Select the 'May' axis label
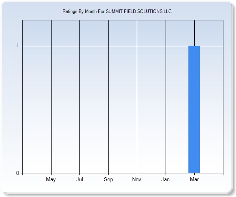Image resolution: width=236 pixels, height=197 pixels. tap(51, 180)
